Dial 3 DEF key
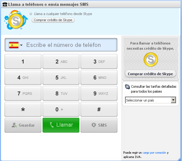The width and height of the screenshot is (182, 161). [99, 61]
